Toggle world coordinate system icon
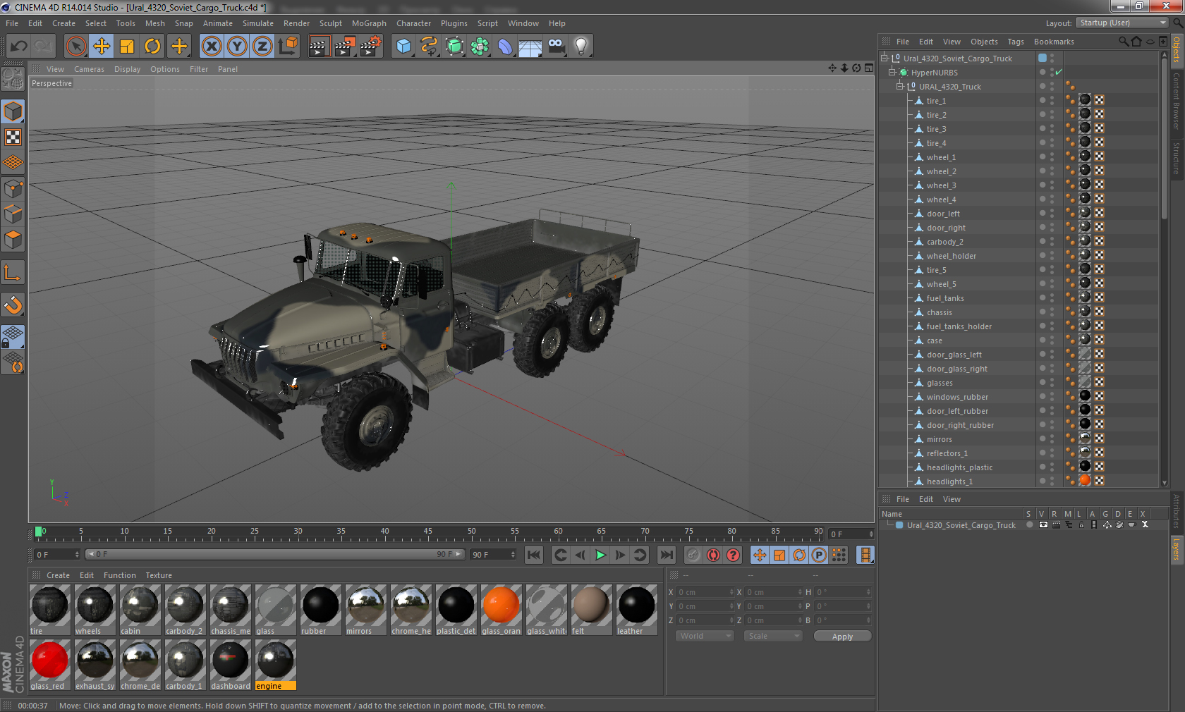 point(288,47)
